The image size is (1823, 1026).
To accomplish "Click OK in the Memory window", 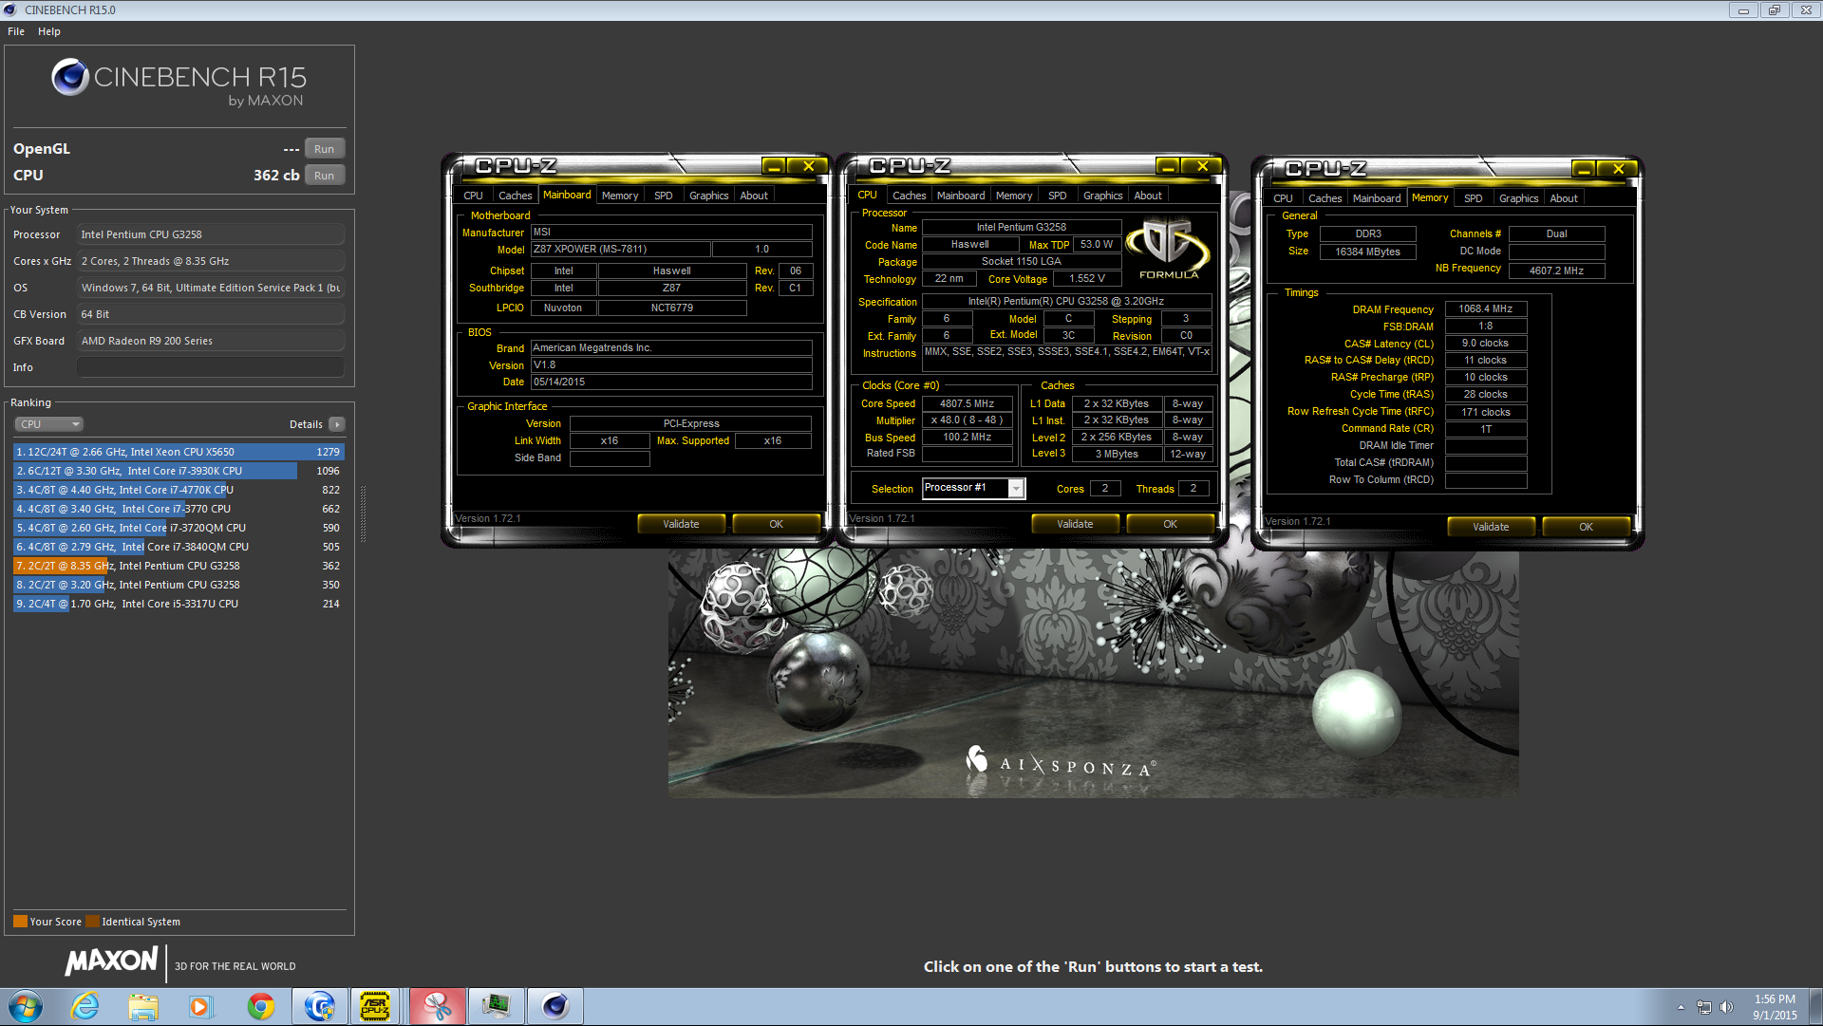I will [x=1586, y=527].
